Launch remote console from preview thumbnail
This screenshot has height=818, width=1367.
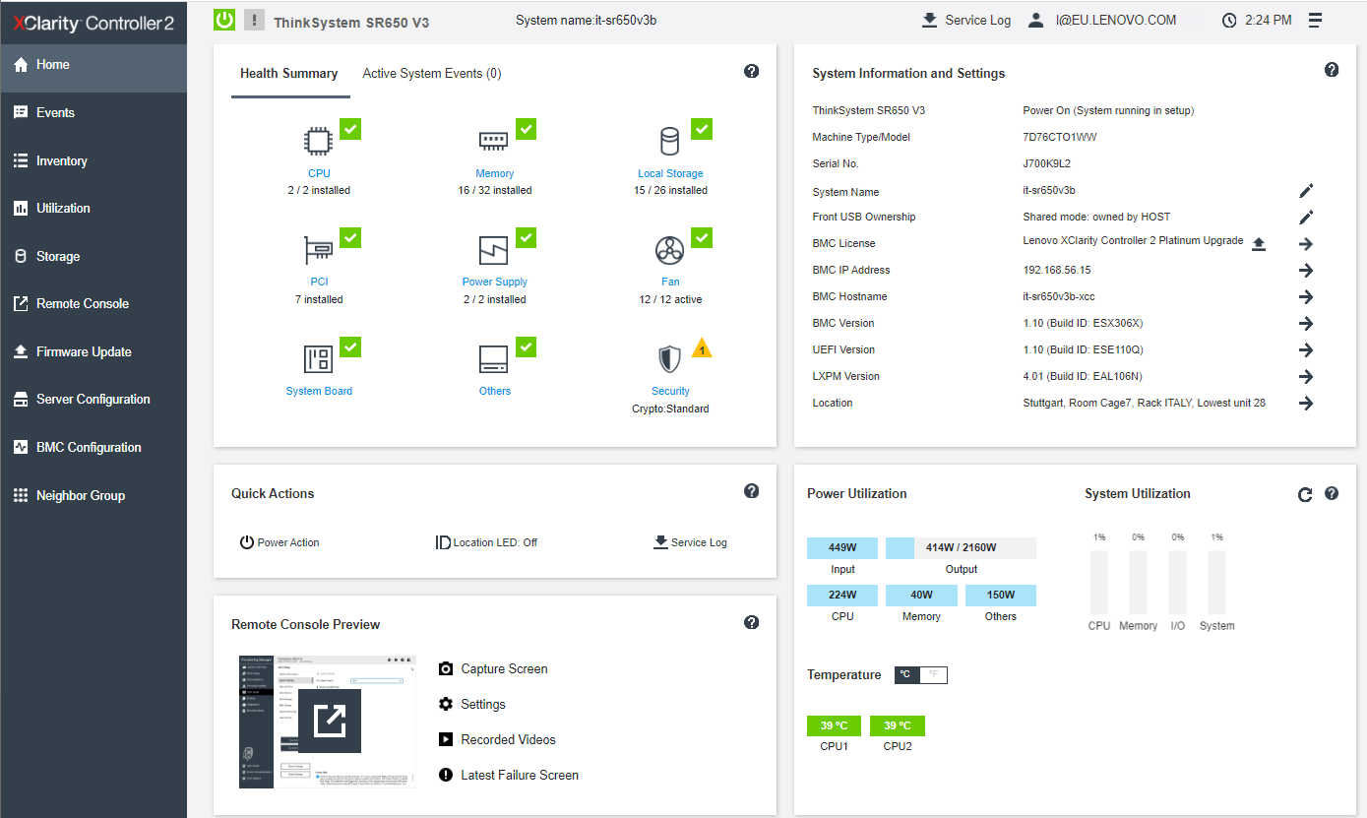point(330,721)
